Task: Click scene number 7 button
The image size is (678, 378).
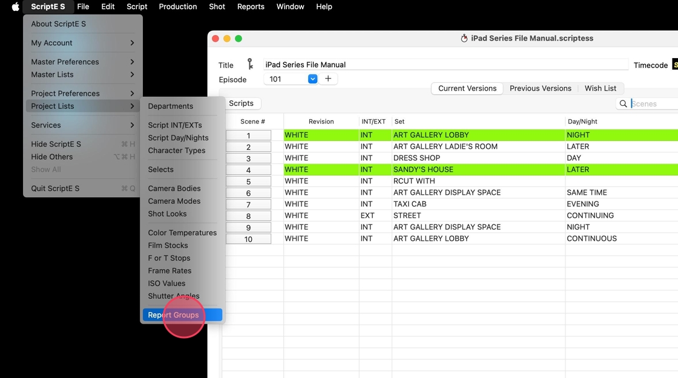Action: click(x=248, y=204)
